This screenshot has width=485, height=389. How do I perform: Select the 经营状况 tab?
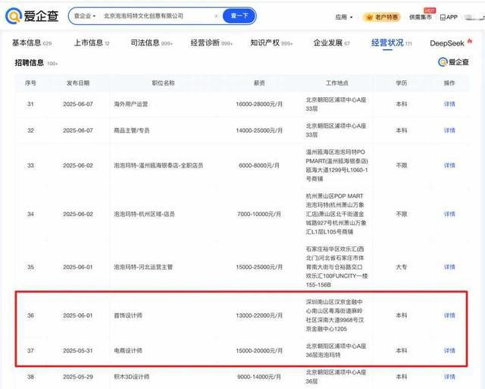coord(391,43)
